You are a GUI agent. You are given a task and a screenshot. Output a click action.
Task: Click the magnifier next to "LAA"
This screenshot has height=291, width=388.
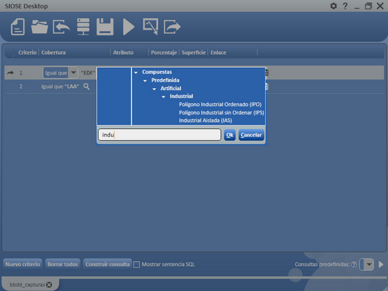tap(87, 87)
